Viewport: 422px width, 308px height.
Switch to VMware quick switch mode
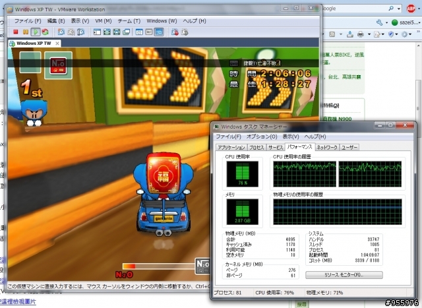pyautogui.click(x=117, y=32)
